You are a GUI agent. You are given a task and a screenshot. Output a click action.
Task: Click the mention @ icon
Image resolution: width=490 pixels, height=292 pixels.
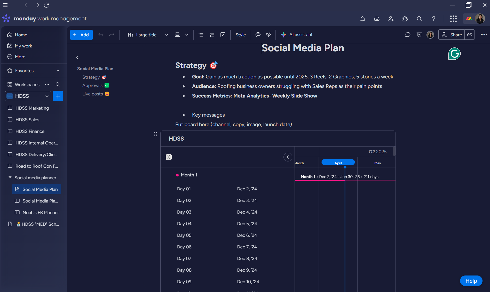click(258, 35)
